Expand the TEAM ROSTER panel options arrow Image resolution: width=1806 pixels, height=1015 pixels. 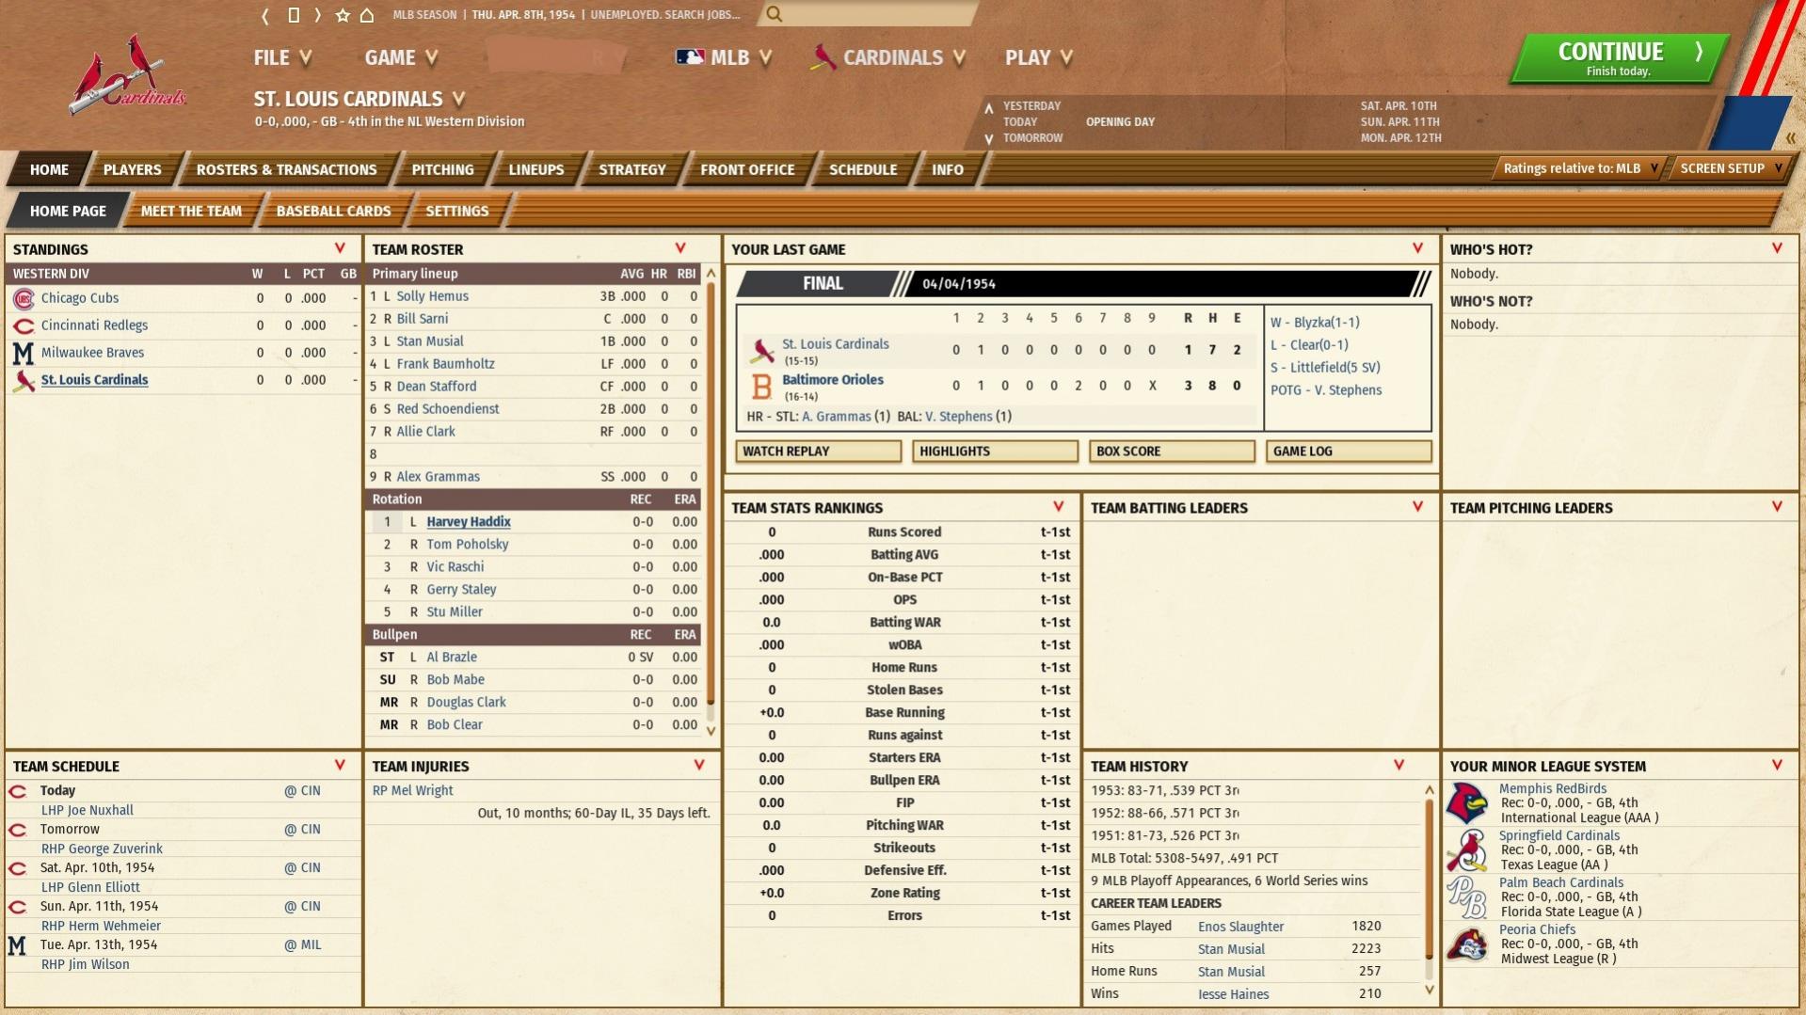pyautogui.click(x=680, y=248)
